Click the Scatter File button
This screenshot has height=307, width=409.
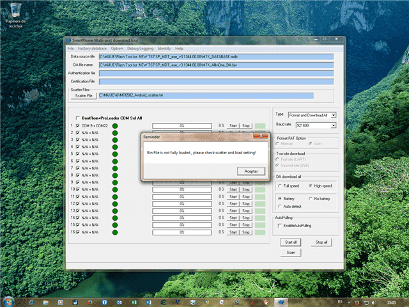click(84, 96)
